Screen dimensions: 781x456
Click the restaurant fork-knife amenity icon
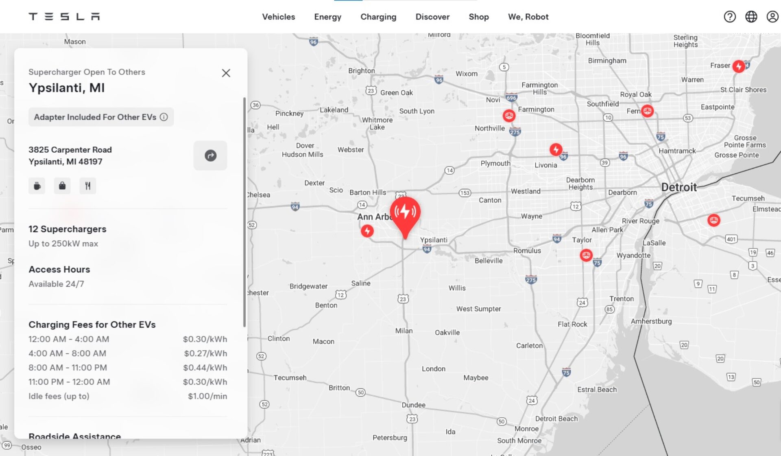pos(87,186)
